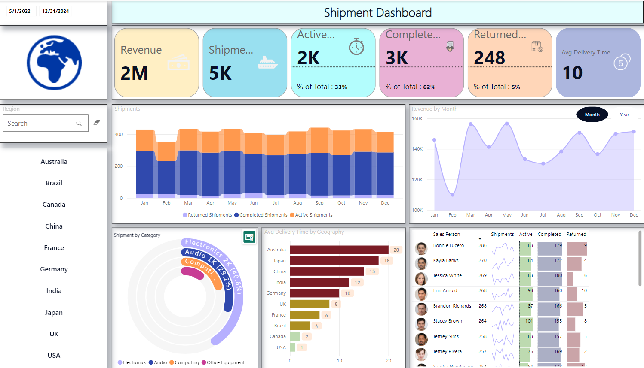This screenshot has height=368, width=644.
Task: Toggle Active Shipments legend item
Action: click(313, 215)
